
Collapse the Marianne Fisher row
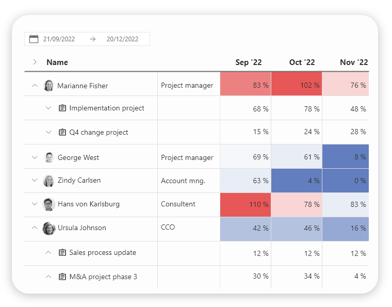pyautogui.click(x=35, y=86)
